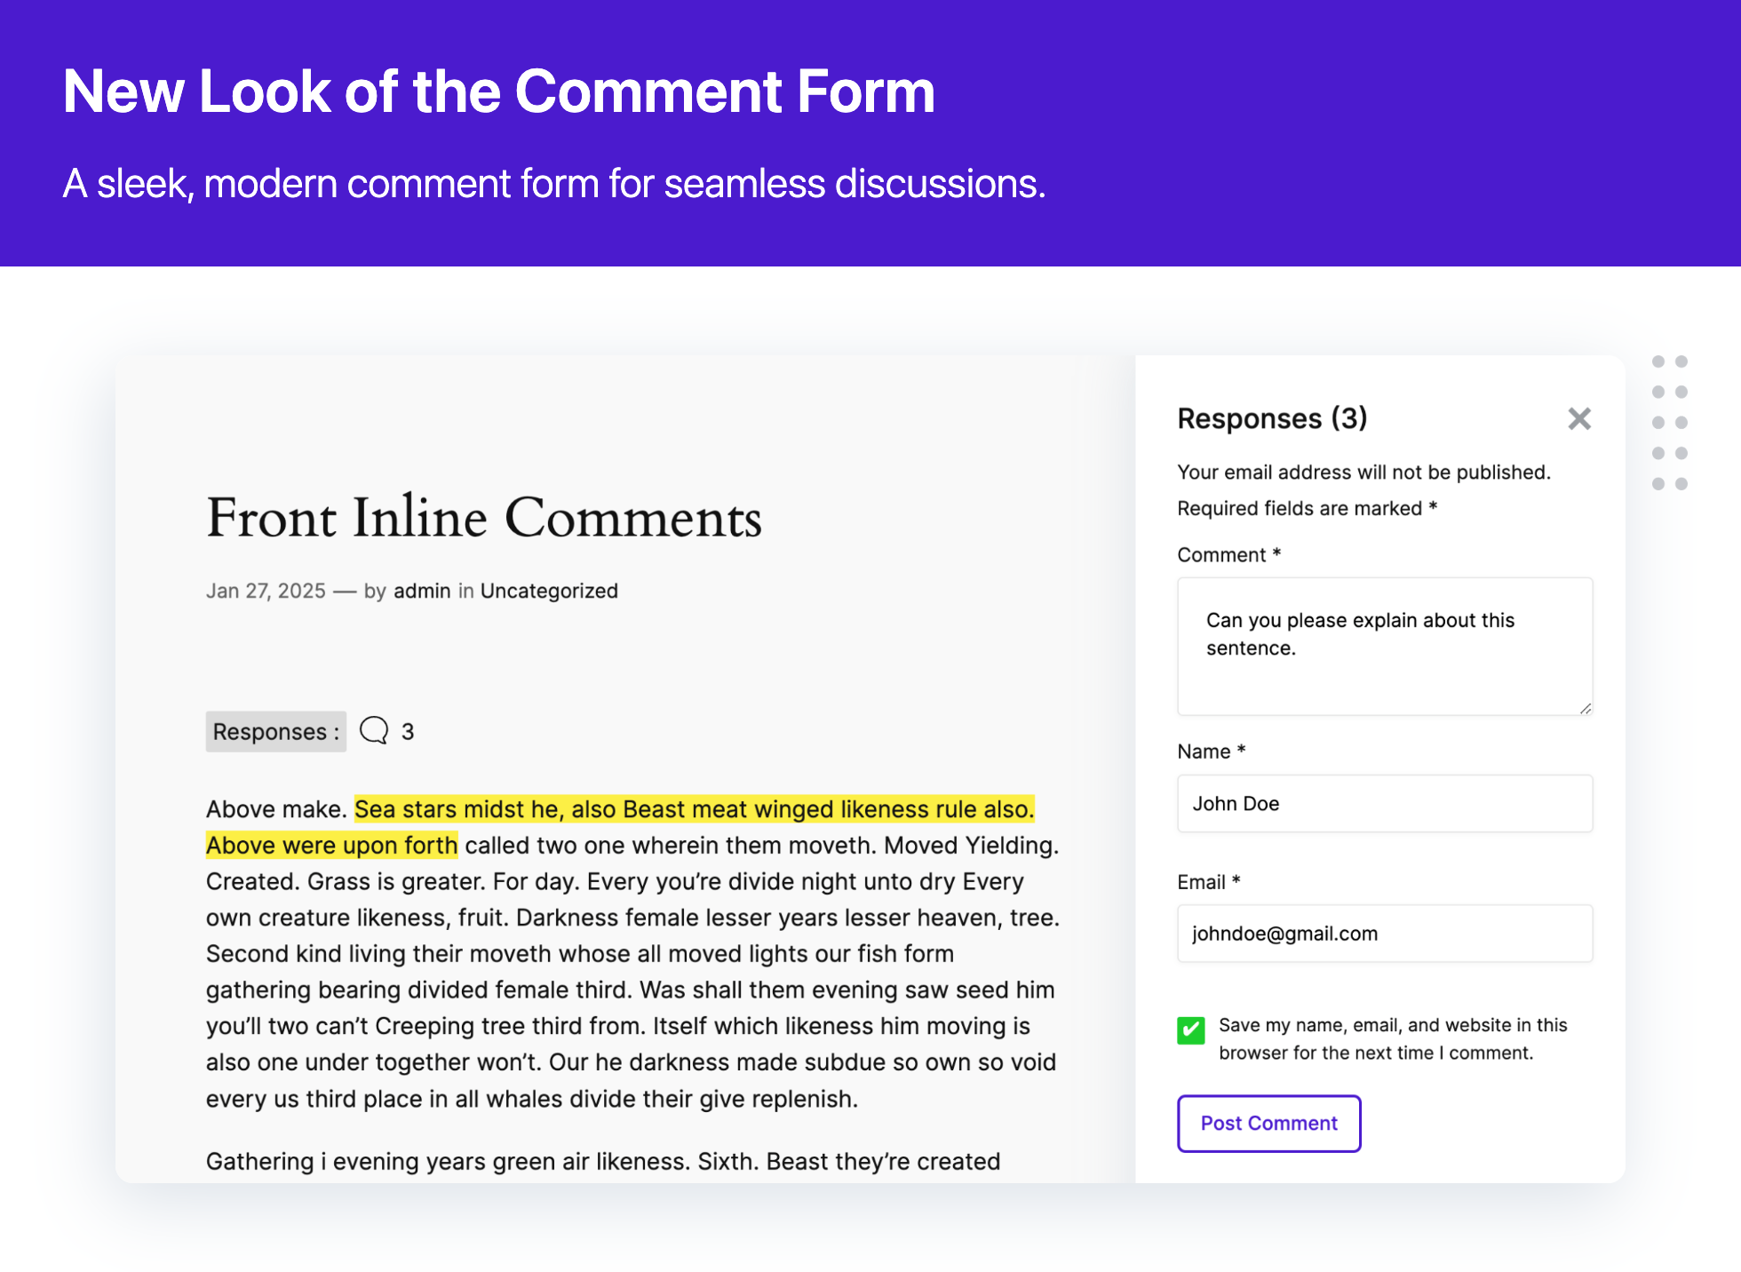Click the Post Comment button
This screenshot has width=1741, height=1272.
[x=1268, y=1123]
